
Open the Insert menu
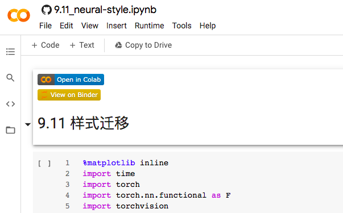117,26
